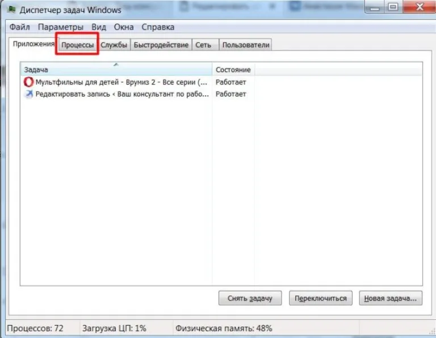The image size is (436, 338).
Task: Click Процессов: 72 in status bar
Action: (x=35, y=328)
